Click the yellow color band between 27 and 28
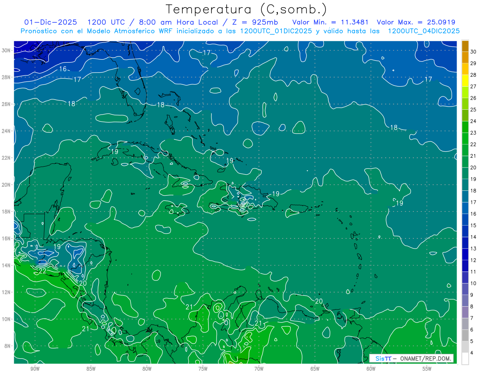Image resolution: width=484 pixels, height=374 pixels. pyautogui.click(x=465, y=81)
